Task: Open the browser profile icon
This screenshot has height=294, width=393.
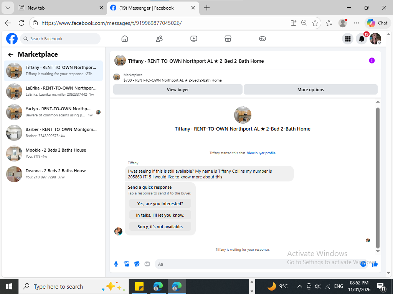Action: click(343, 23)
